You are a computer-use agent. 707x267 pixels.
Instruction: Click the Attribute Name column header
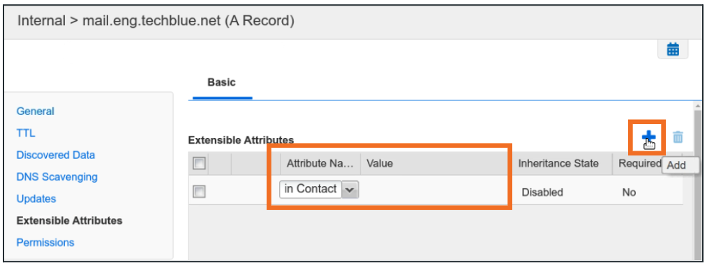[x=320, y=163]
